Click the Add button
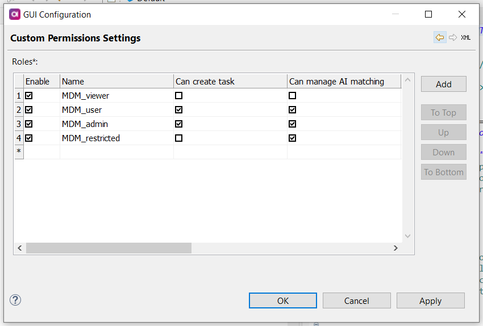The image size is (483, 326). tap(443, 84)
